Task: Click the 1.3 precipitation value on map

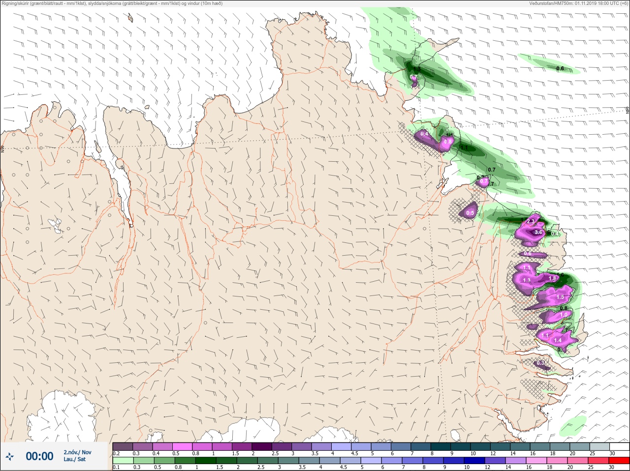Action: pyautogui.click(x=527, y=280)
